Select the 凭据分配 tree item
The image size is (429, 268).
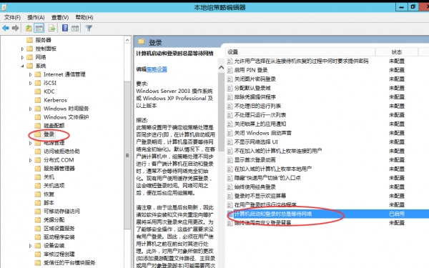pos(54,220)
